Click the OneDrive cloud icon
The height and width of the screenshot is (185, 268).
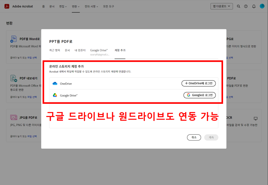tap(55, 83)
